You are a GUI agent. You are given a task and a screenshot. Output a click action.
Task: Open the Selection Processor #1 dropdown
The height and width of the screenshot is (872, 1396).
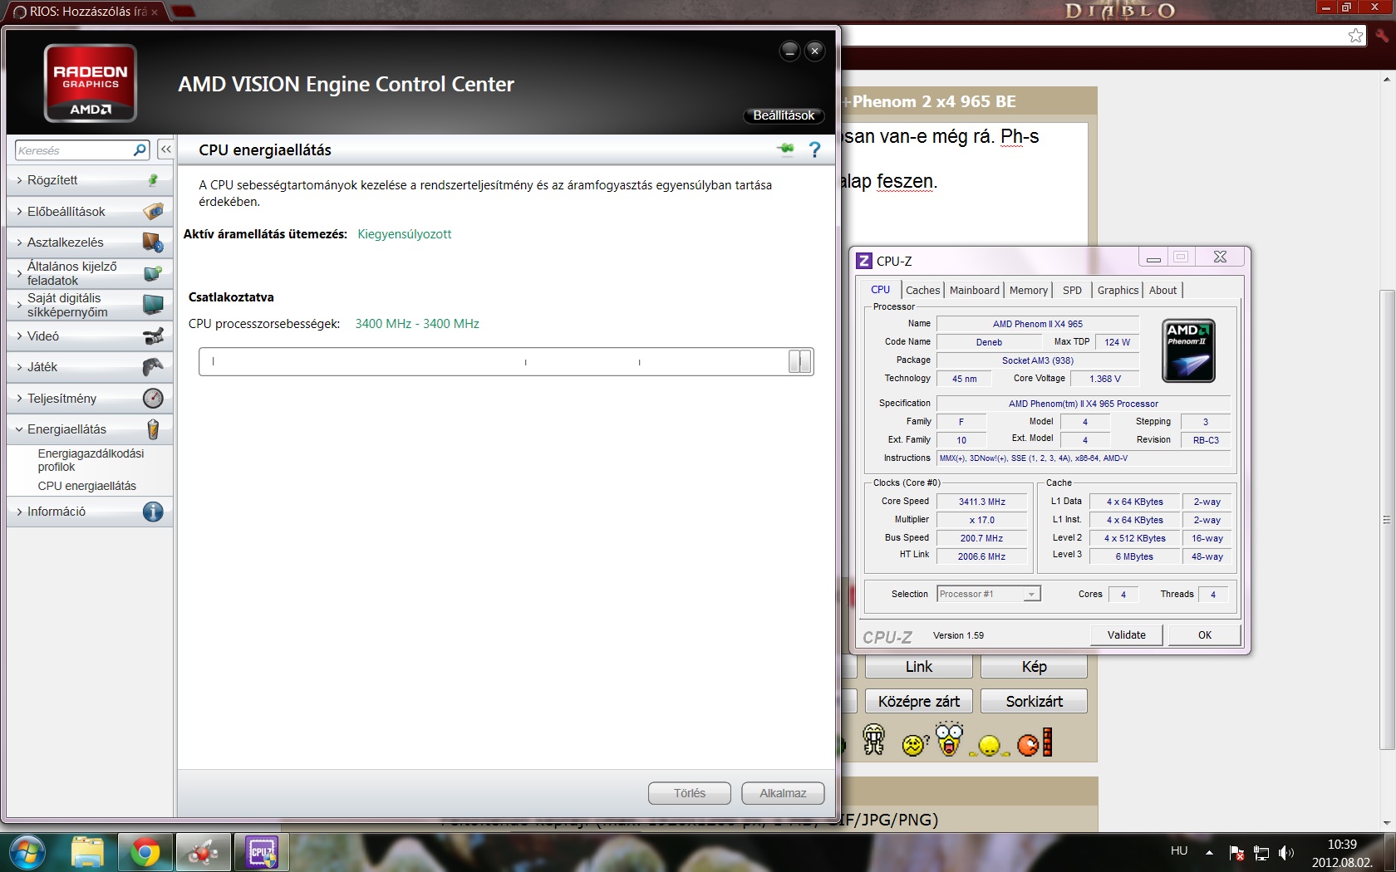click(x=988, y=594)
